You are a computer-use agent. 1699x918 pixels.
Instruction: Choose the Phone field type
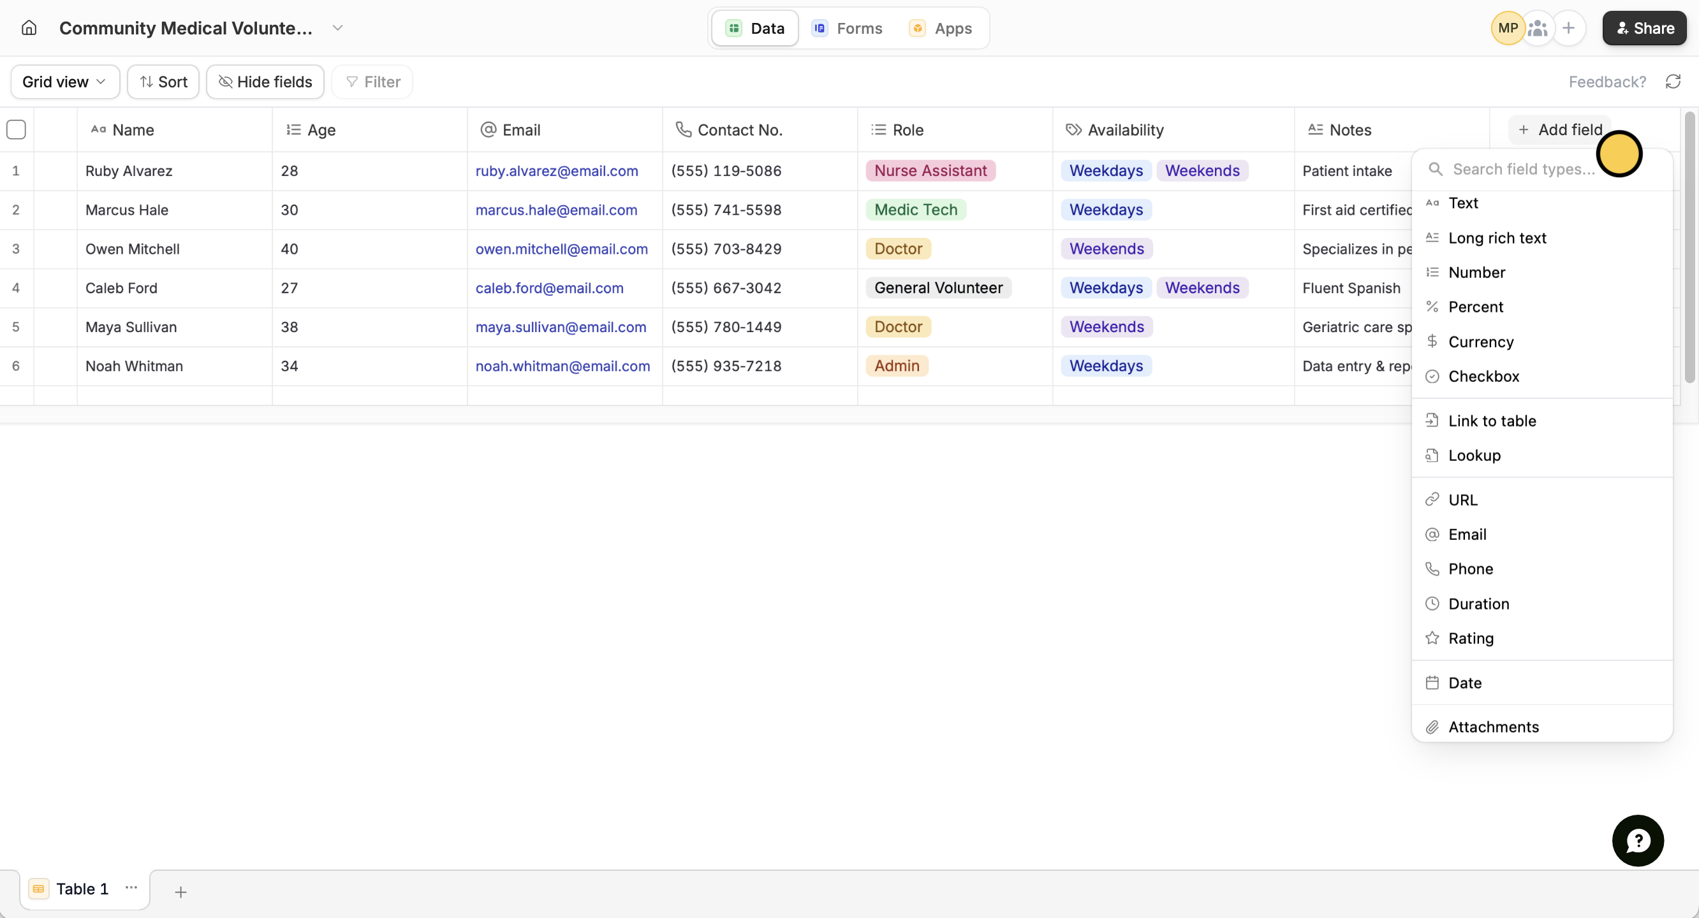1471,569
